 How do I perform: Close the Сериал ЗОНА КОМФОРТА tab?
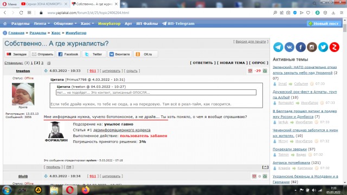tap(66, 4)
